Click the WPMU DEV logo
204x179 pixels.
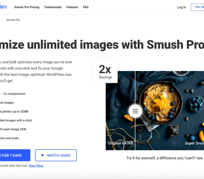pos(3,7)
